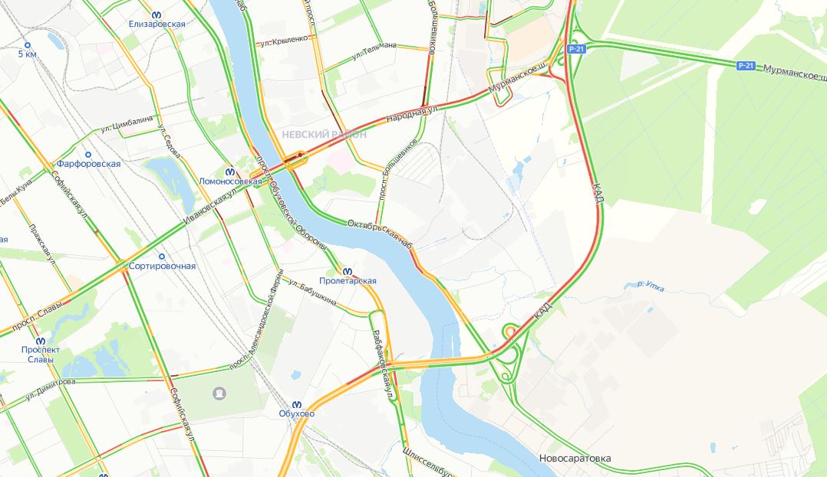
Task: Select the Сортировочная railway station marker
Action: pos(162,257)
